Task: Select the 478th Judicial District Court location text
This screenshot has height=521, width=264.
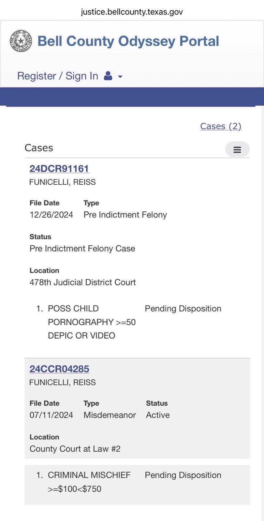Action: click(83, 282)
